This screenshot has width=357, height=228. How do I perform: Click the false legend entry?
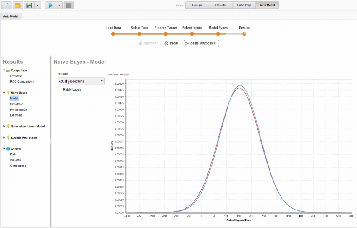point(114,75)
